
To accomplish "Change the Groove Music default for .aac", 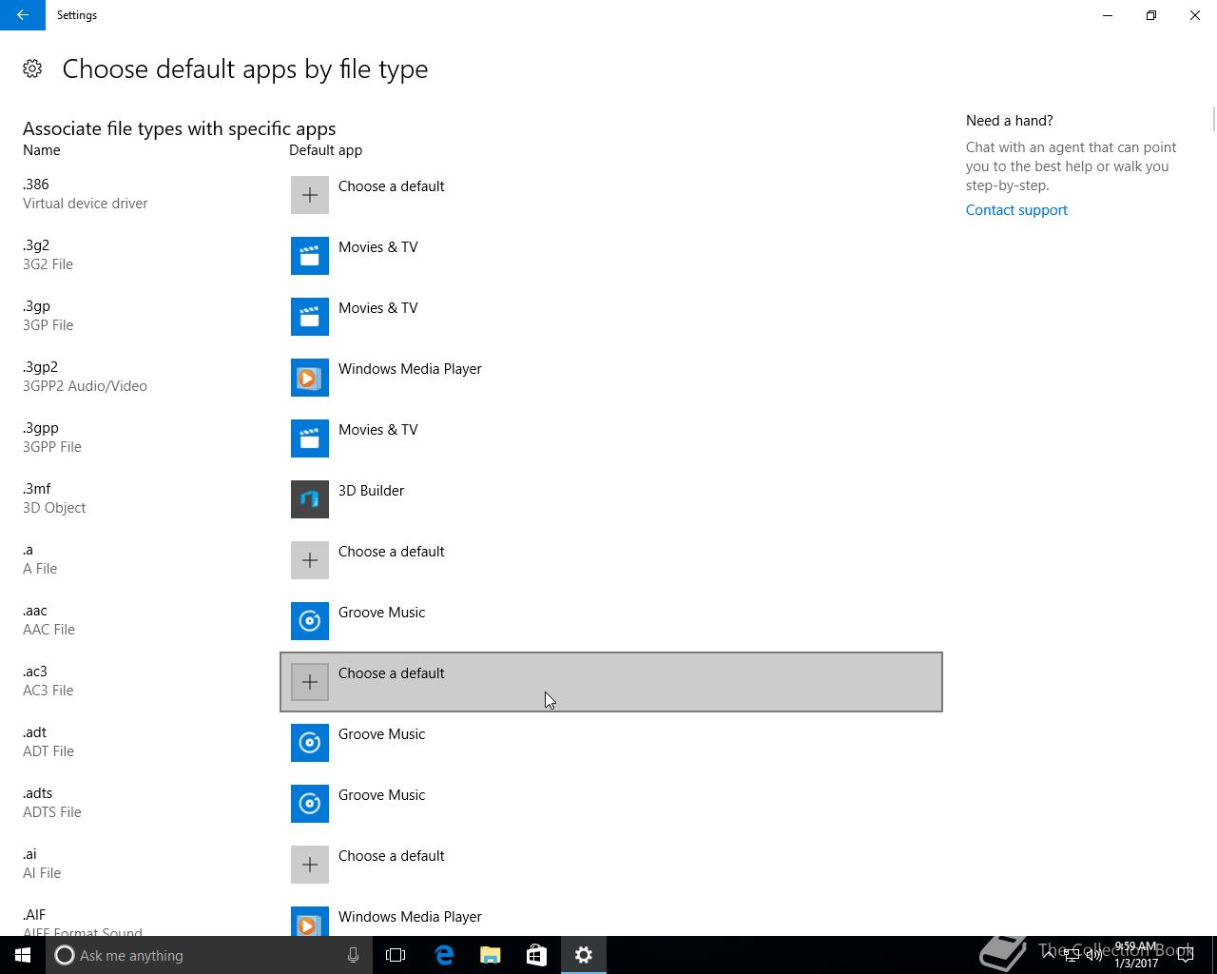I will tap(611, 621).
